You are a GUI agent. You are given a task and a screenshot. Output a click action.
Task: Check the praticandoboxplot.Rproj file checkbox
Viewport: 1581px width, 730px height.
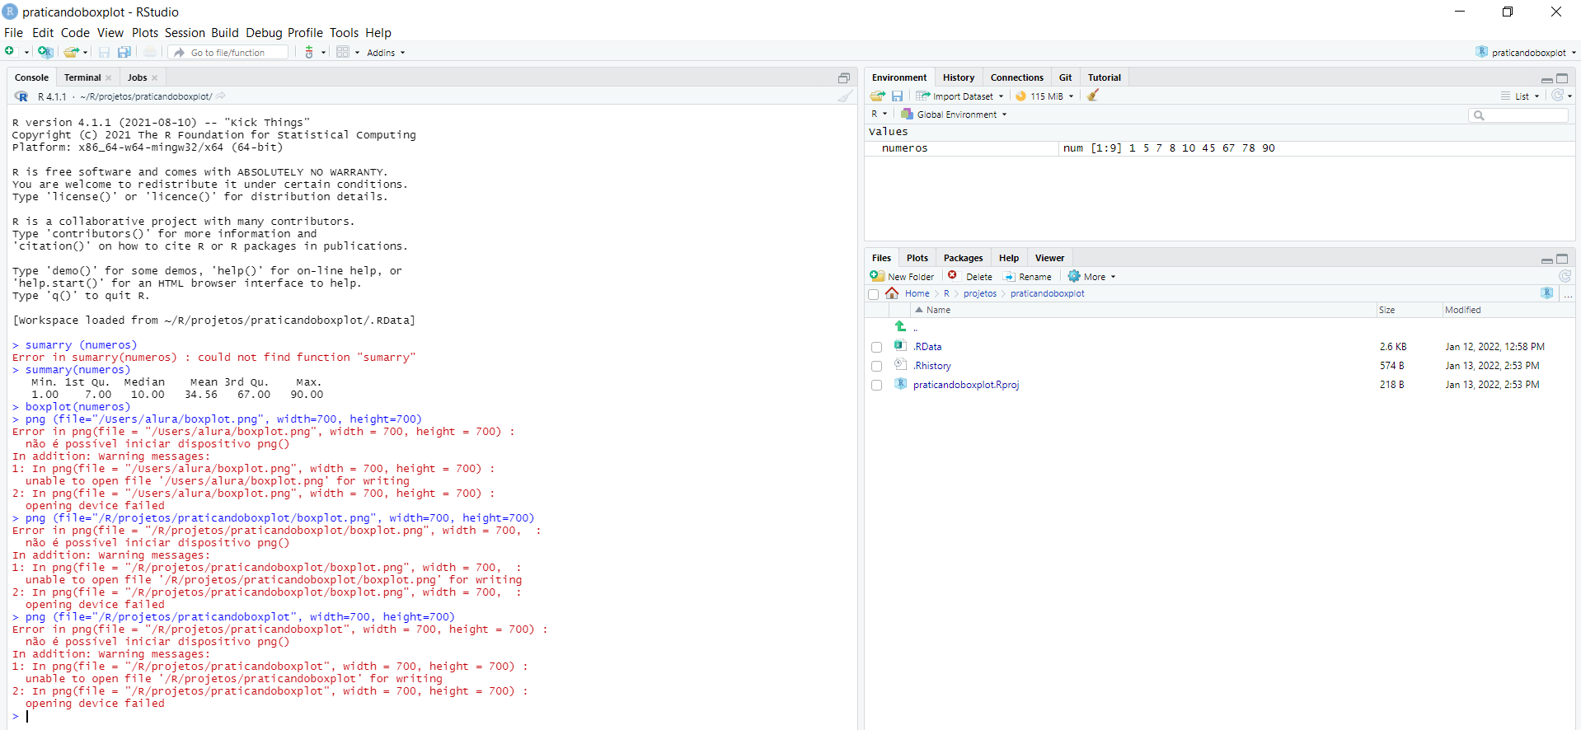click(x=876, y=386)
